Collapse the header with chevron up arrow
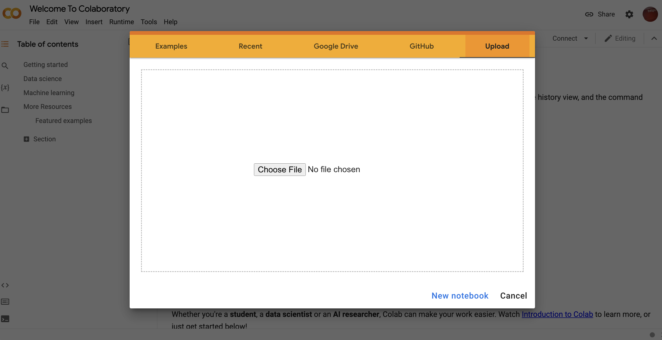This screenshot has width=662, height=340. (x=654, y=39)
